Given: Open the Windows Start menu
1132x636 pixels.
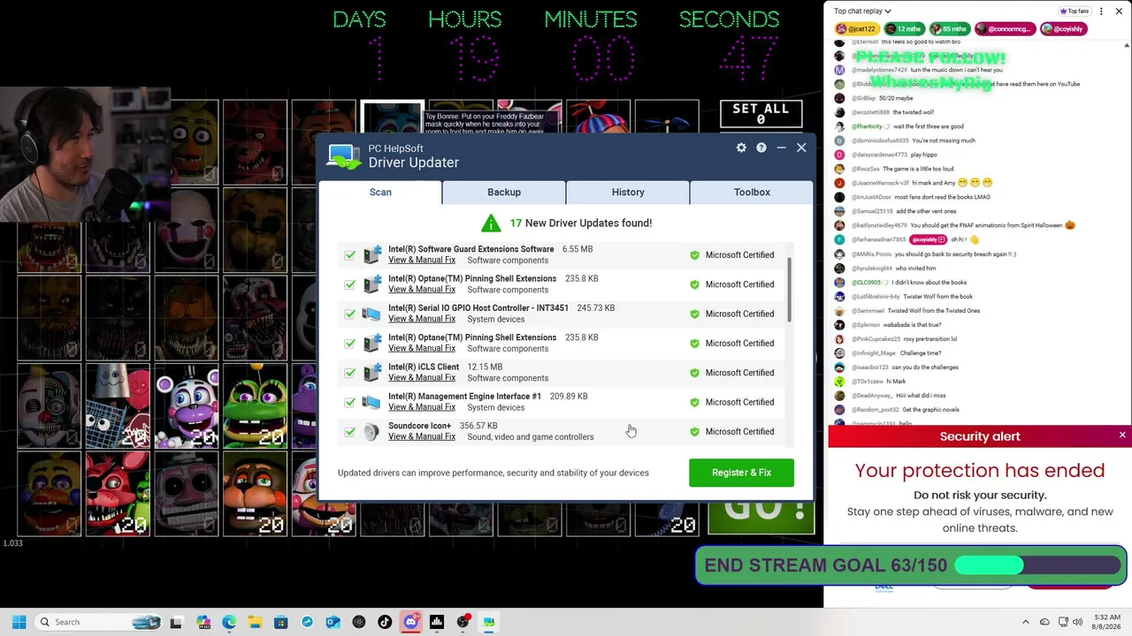Looking at the screenshot, I should coord(19,622).
